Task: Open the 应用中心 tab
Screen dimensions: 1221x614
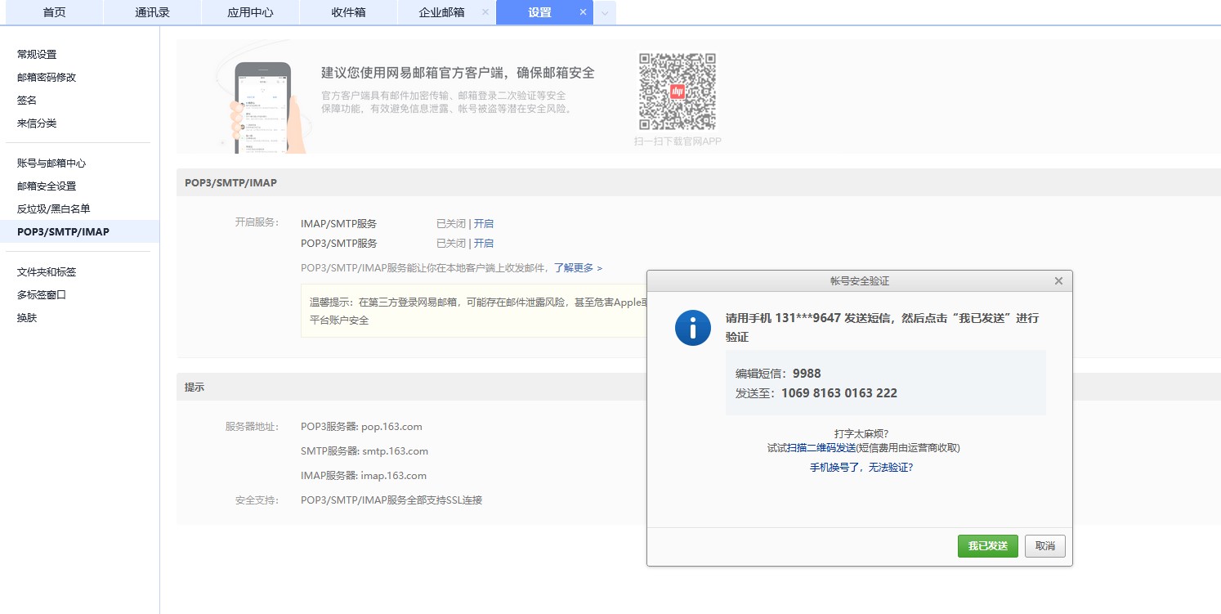Action: point(250,12)
